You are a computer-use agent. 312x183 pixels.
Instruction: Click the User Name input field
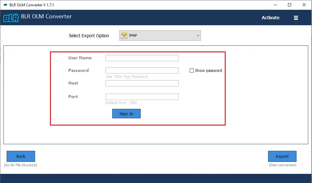coord(142,58)
